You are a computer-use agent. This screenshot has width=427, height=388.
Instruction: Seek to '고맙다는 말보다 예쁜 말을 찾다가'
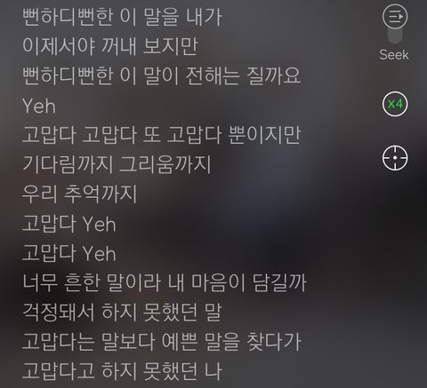pyautogui.click(x=162, y=342)
